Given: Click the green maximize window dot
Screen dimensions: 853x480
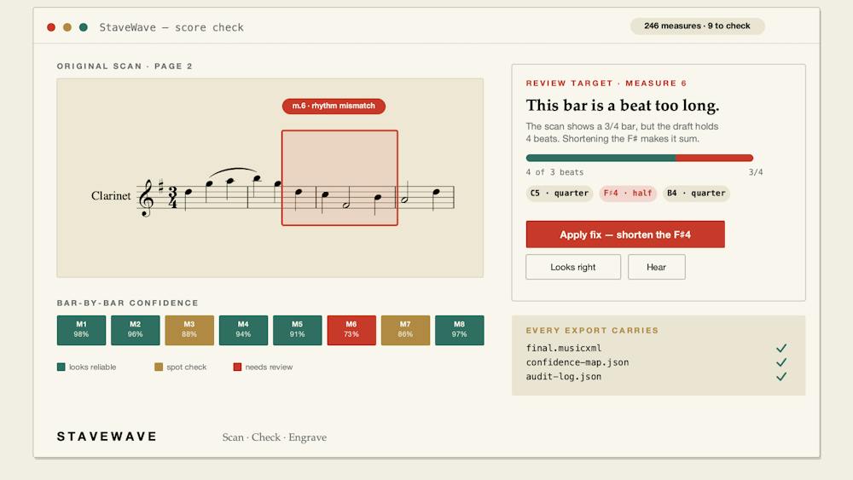Looking at the screenshot, I should [84, 27].
